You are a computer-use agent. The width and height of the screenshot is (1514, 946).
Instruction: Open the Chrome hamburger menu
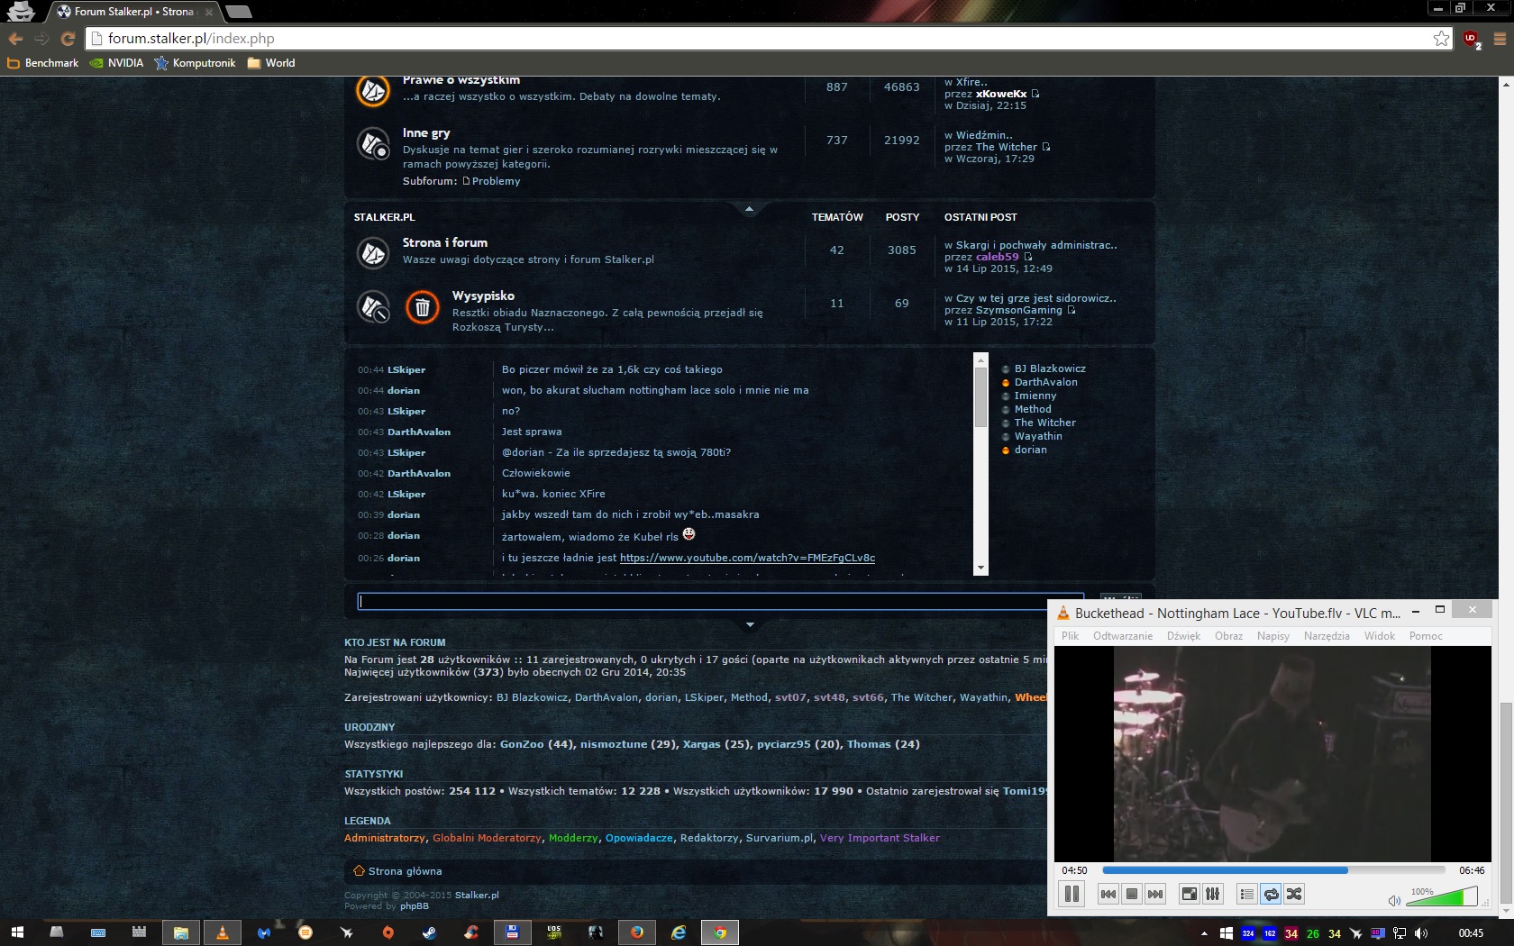1500,39
